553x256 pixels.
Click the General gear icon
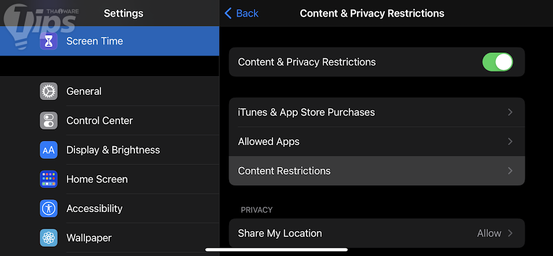(48, 91)
